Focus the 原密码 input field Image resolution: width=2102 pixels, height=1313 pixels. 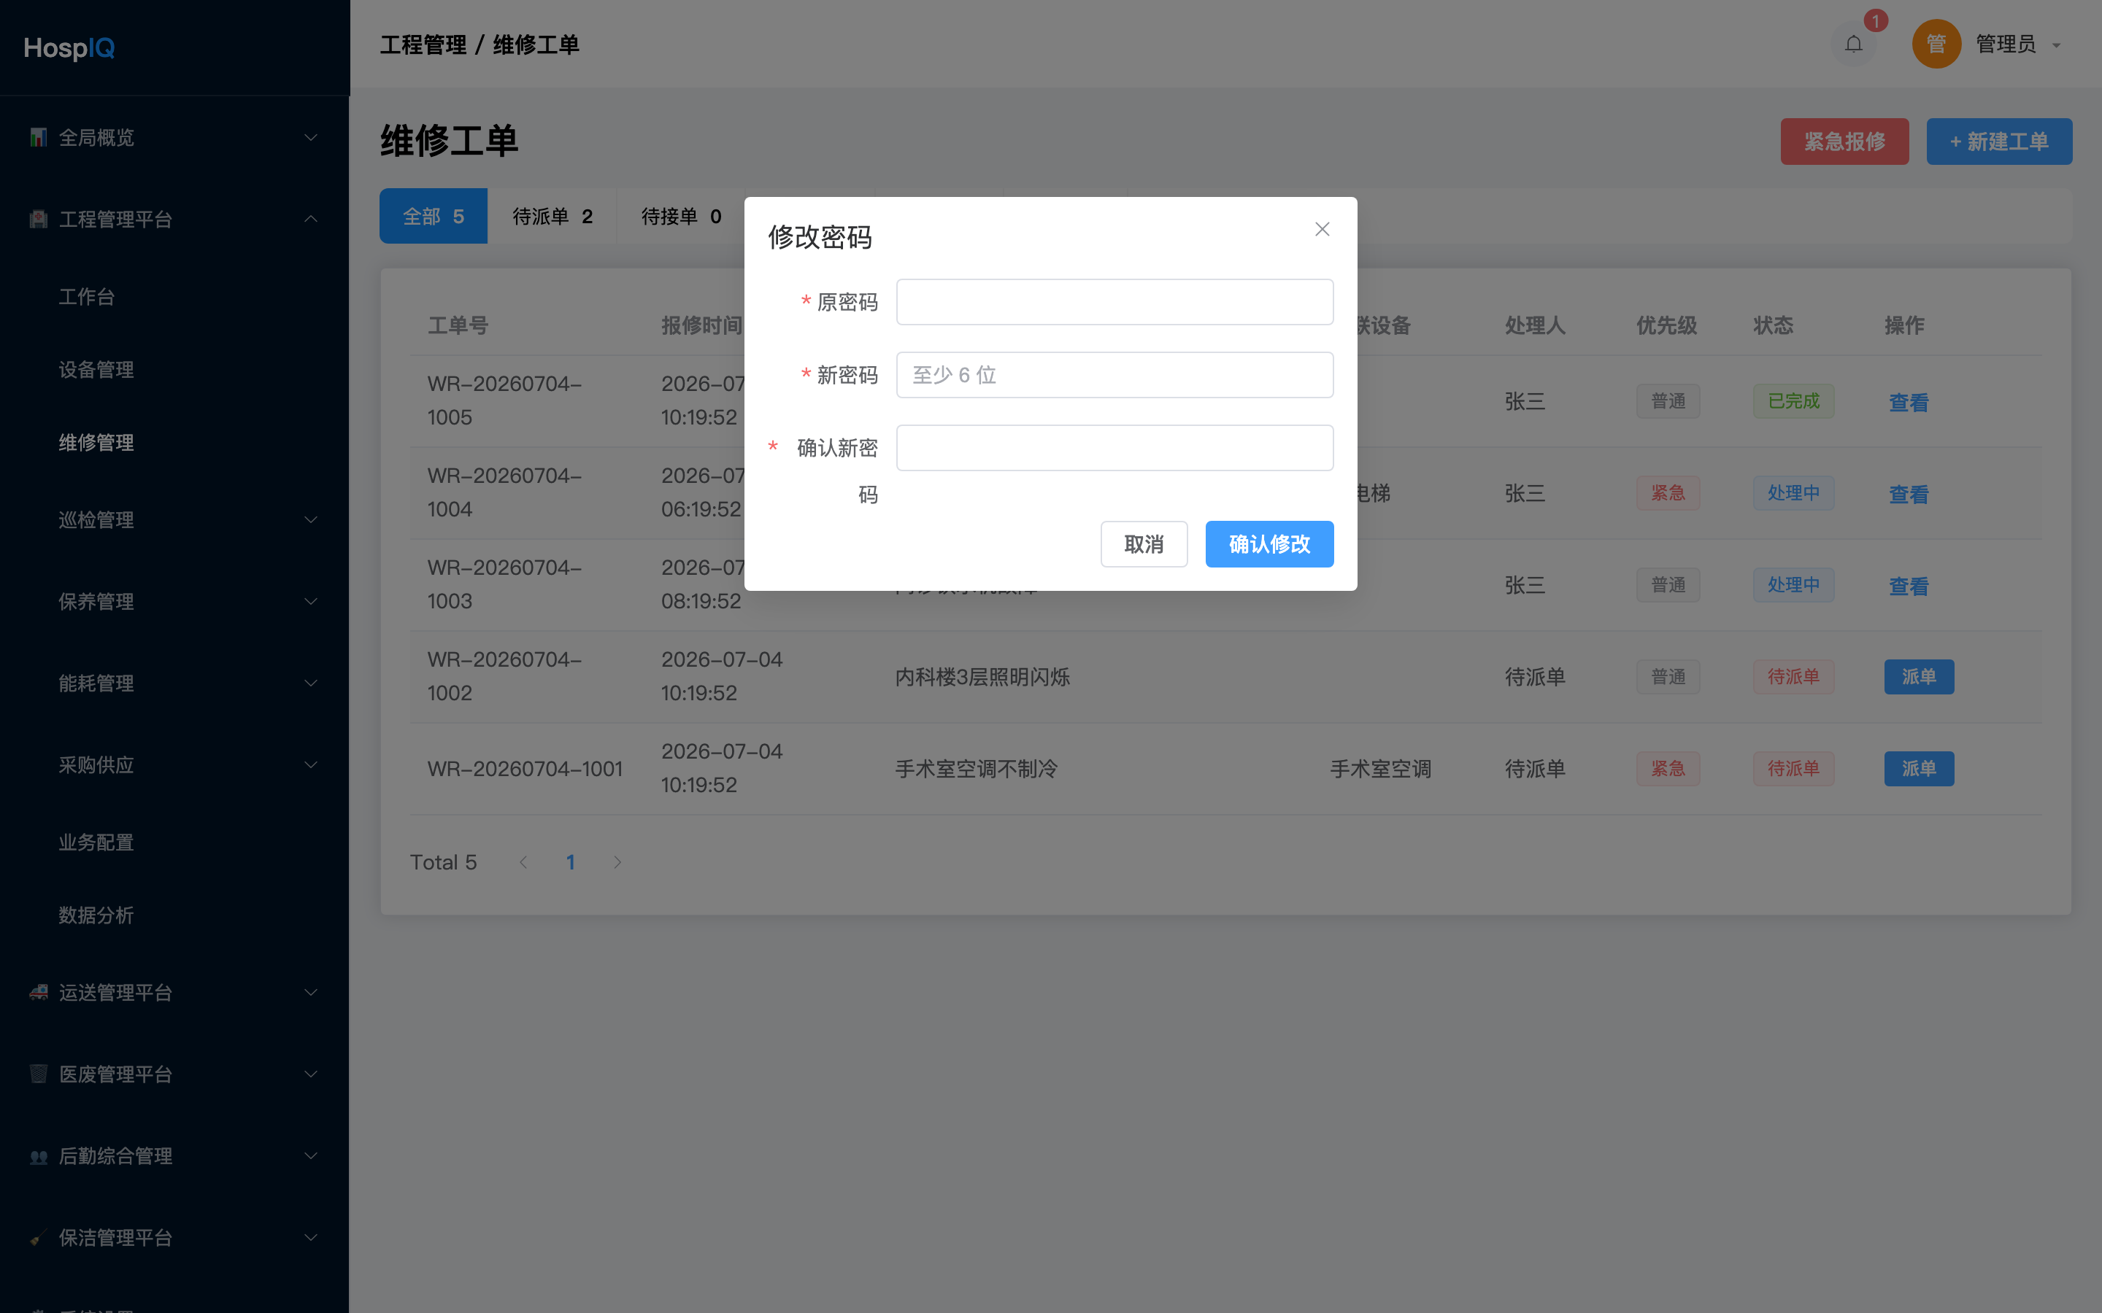1114,302
